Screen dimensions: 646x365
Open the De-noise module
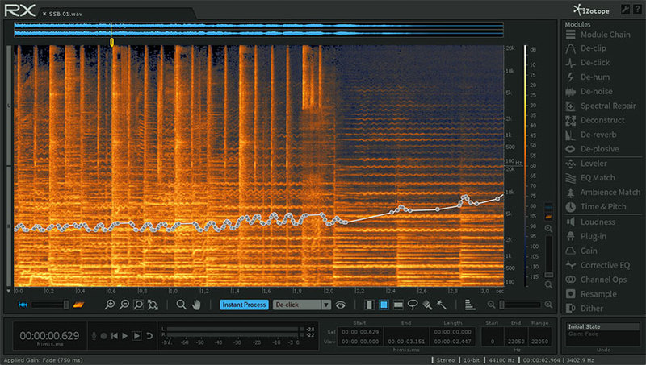click(589, 92)
